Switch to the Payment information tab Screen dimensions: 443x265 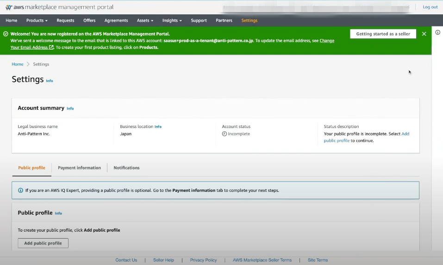coord(80,168)
